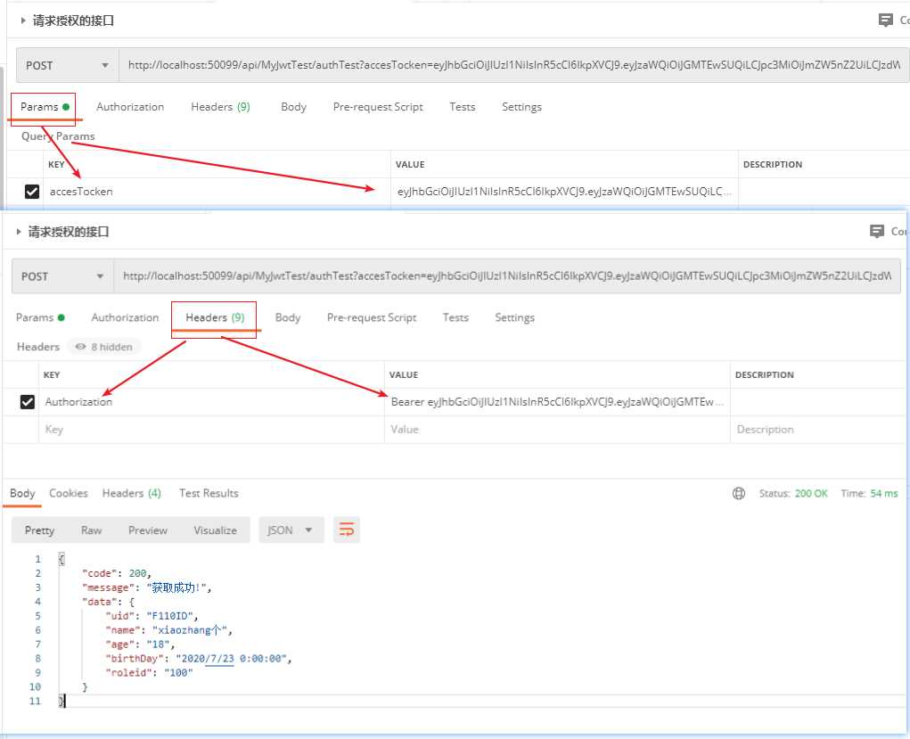This screenshot has width=910, height=739.
Task: Click the "data": { response line
Action: pos(108,602)
